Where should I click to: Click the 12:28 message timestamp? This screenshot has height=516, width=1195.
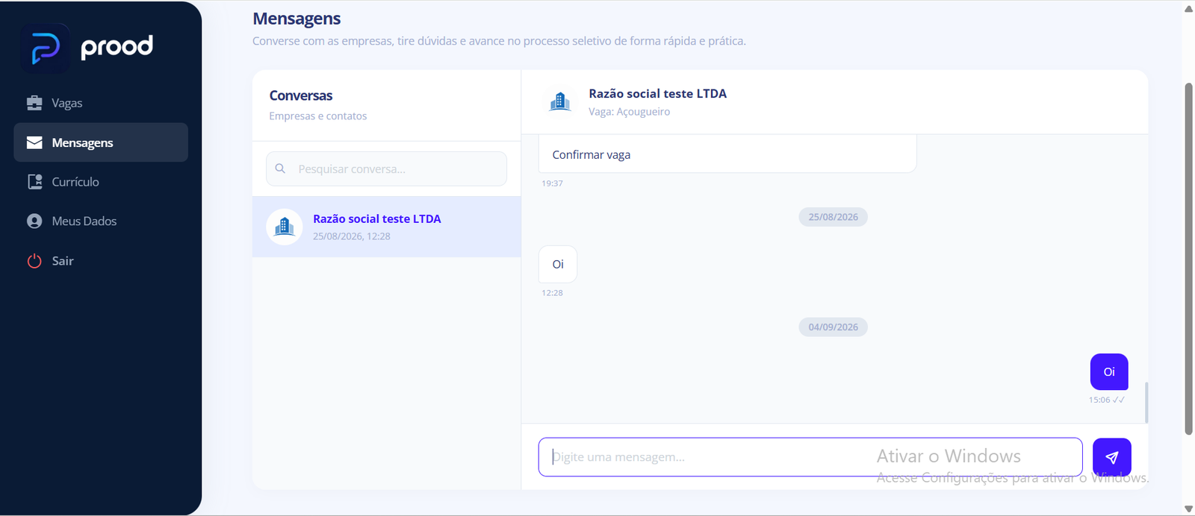552,293
